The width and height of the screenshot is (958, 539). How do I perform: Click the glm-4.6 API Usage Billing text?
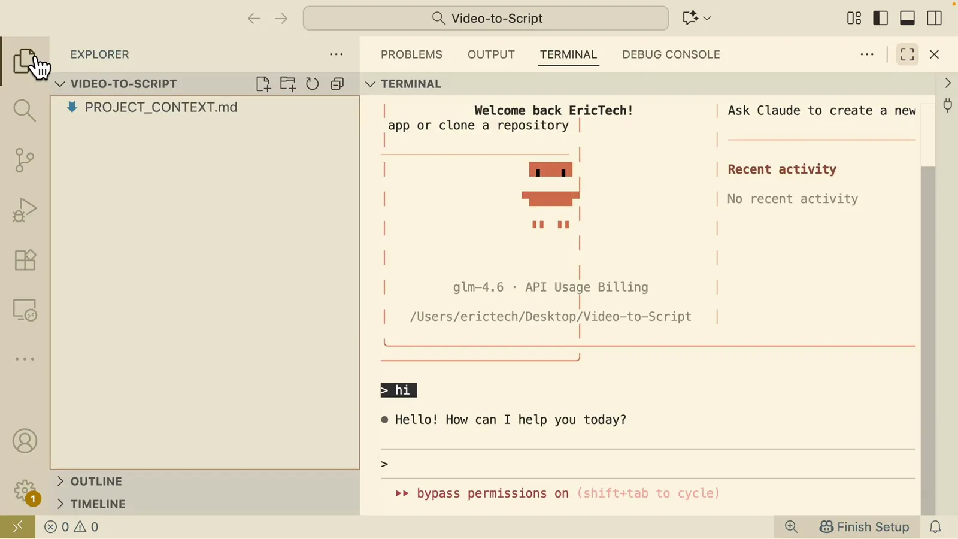coord(550,287)
